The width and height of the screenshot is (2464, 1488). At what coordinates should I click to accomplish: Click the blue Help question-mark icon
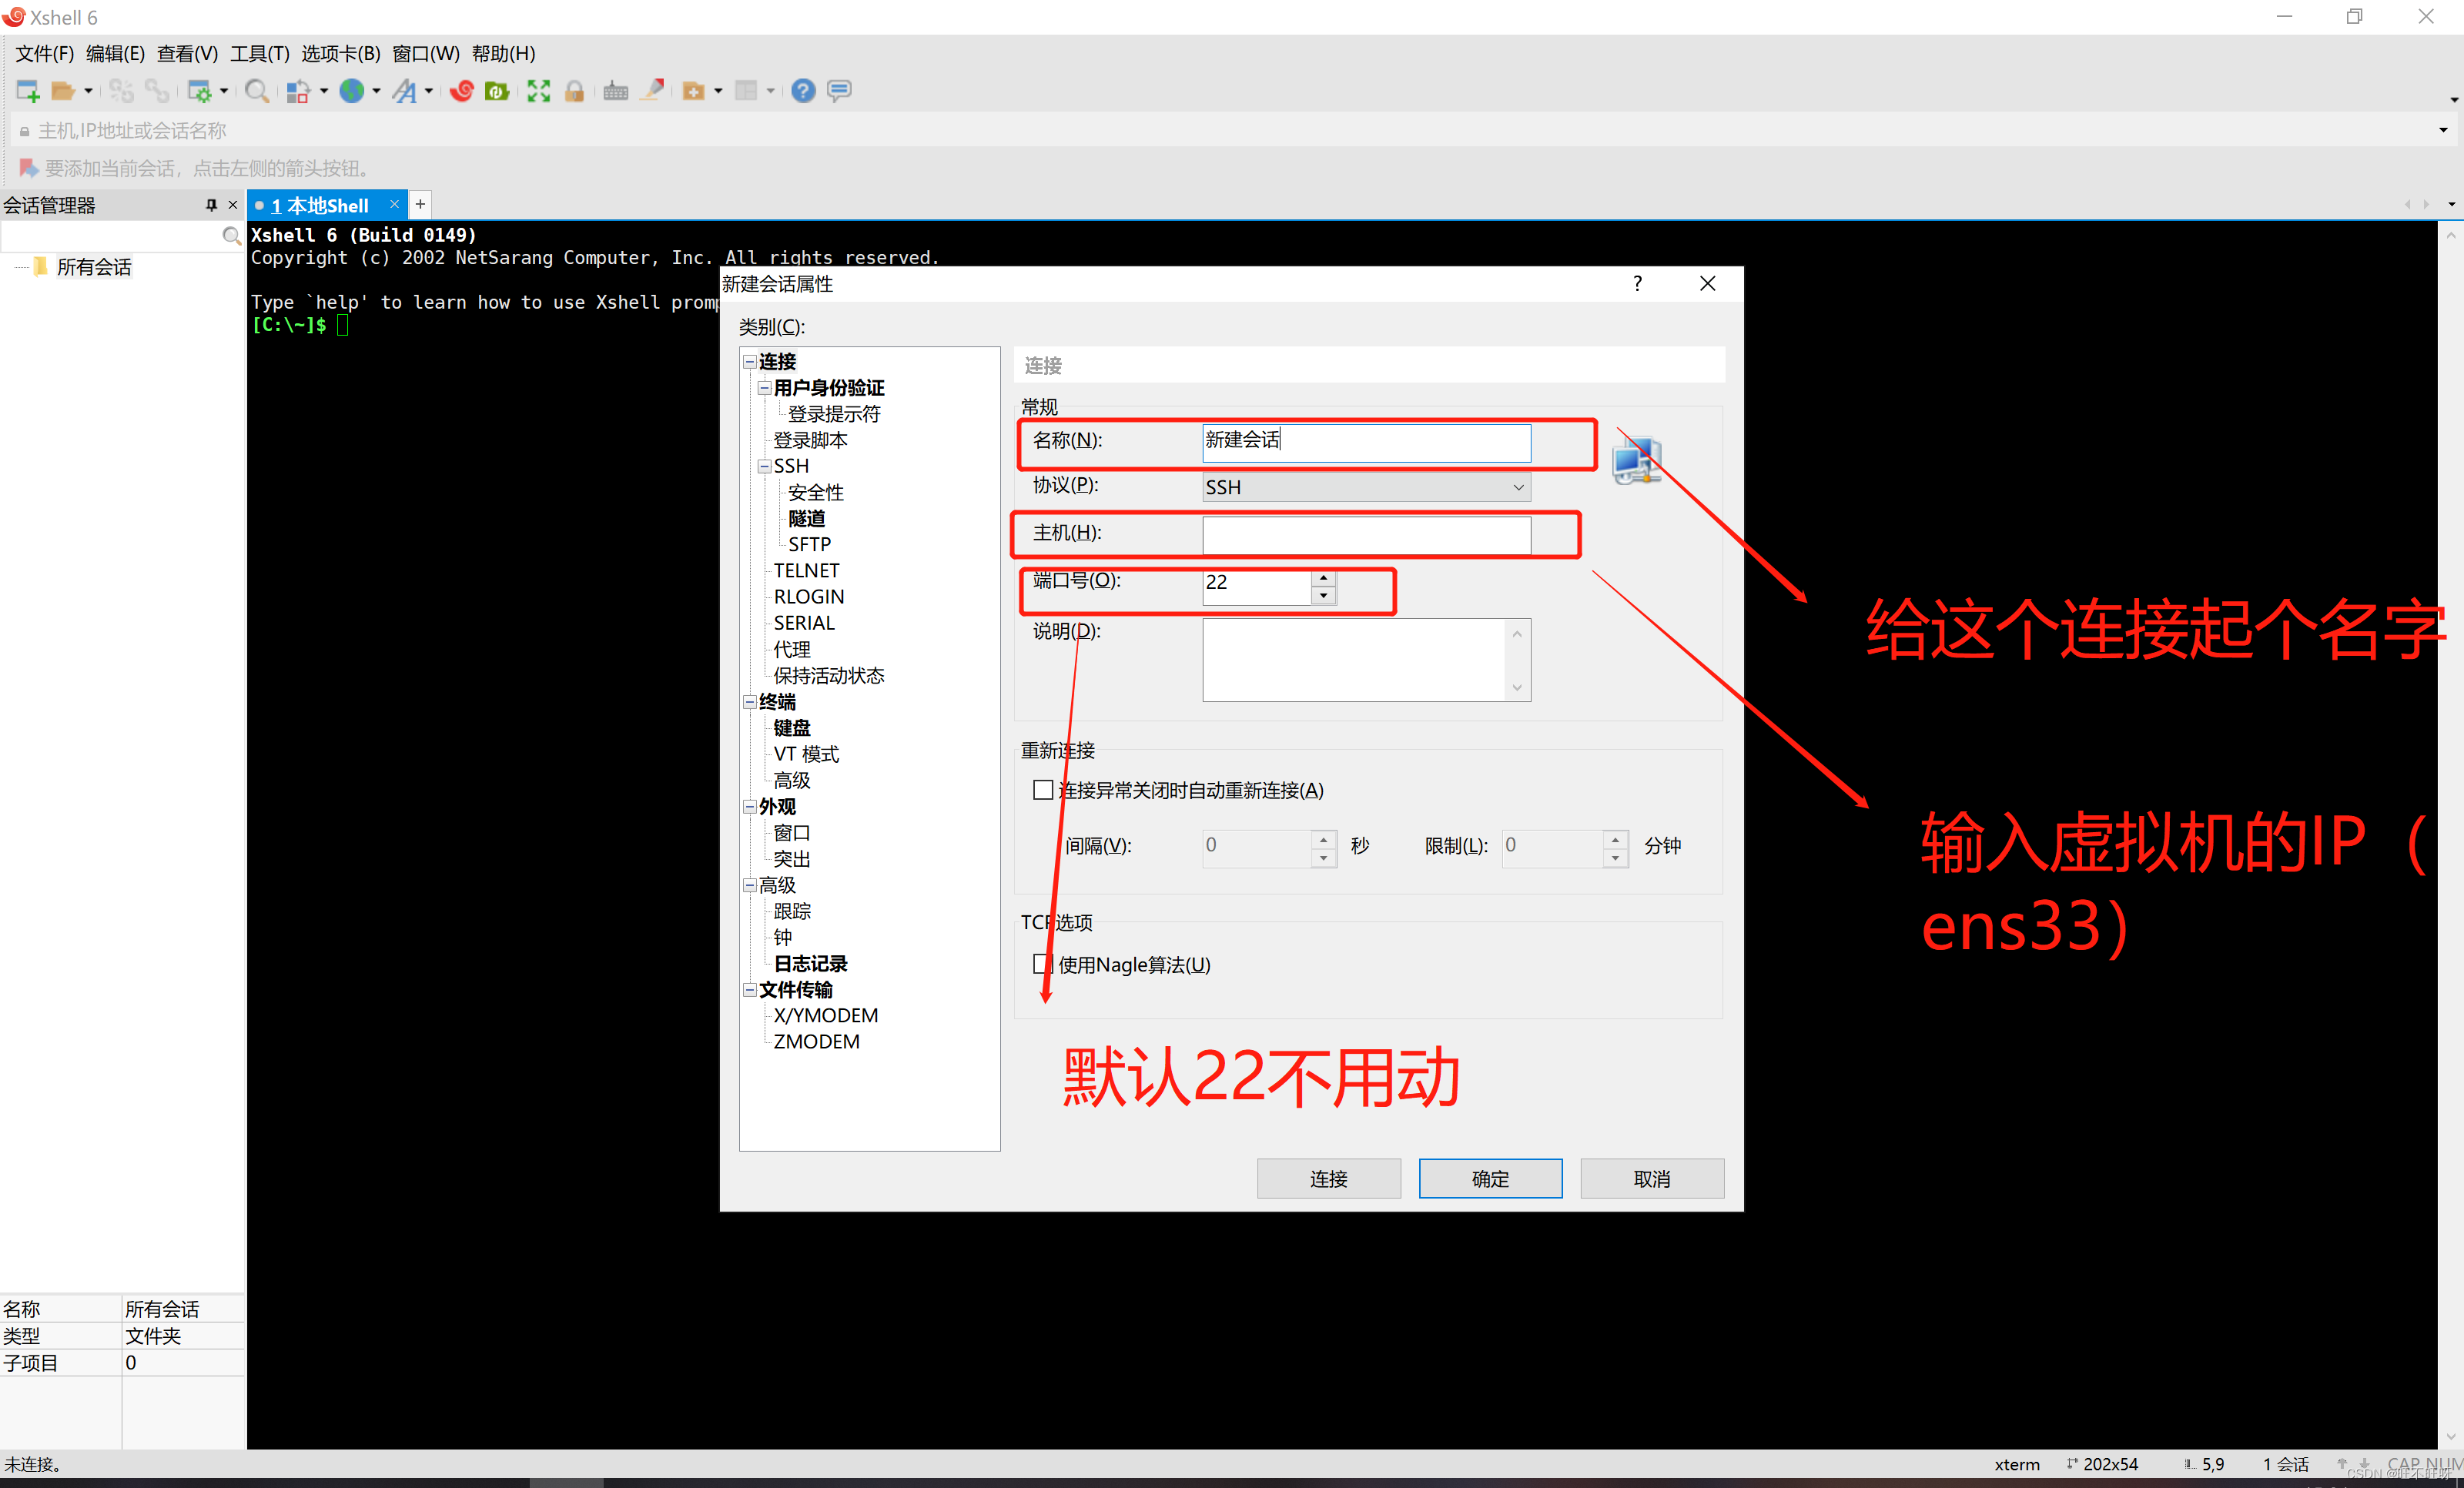[x=803, y=91]
